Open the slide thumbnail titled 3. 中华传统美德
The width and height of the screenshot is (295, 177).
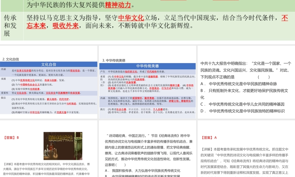(x=147, y=82)
